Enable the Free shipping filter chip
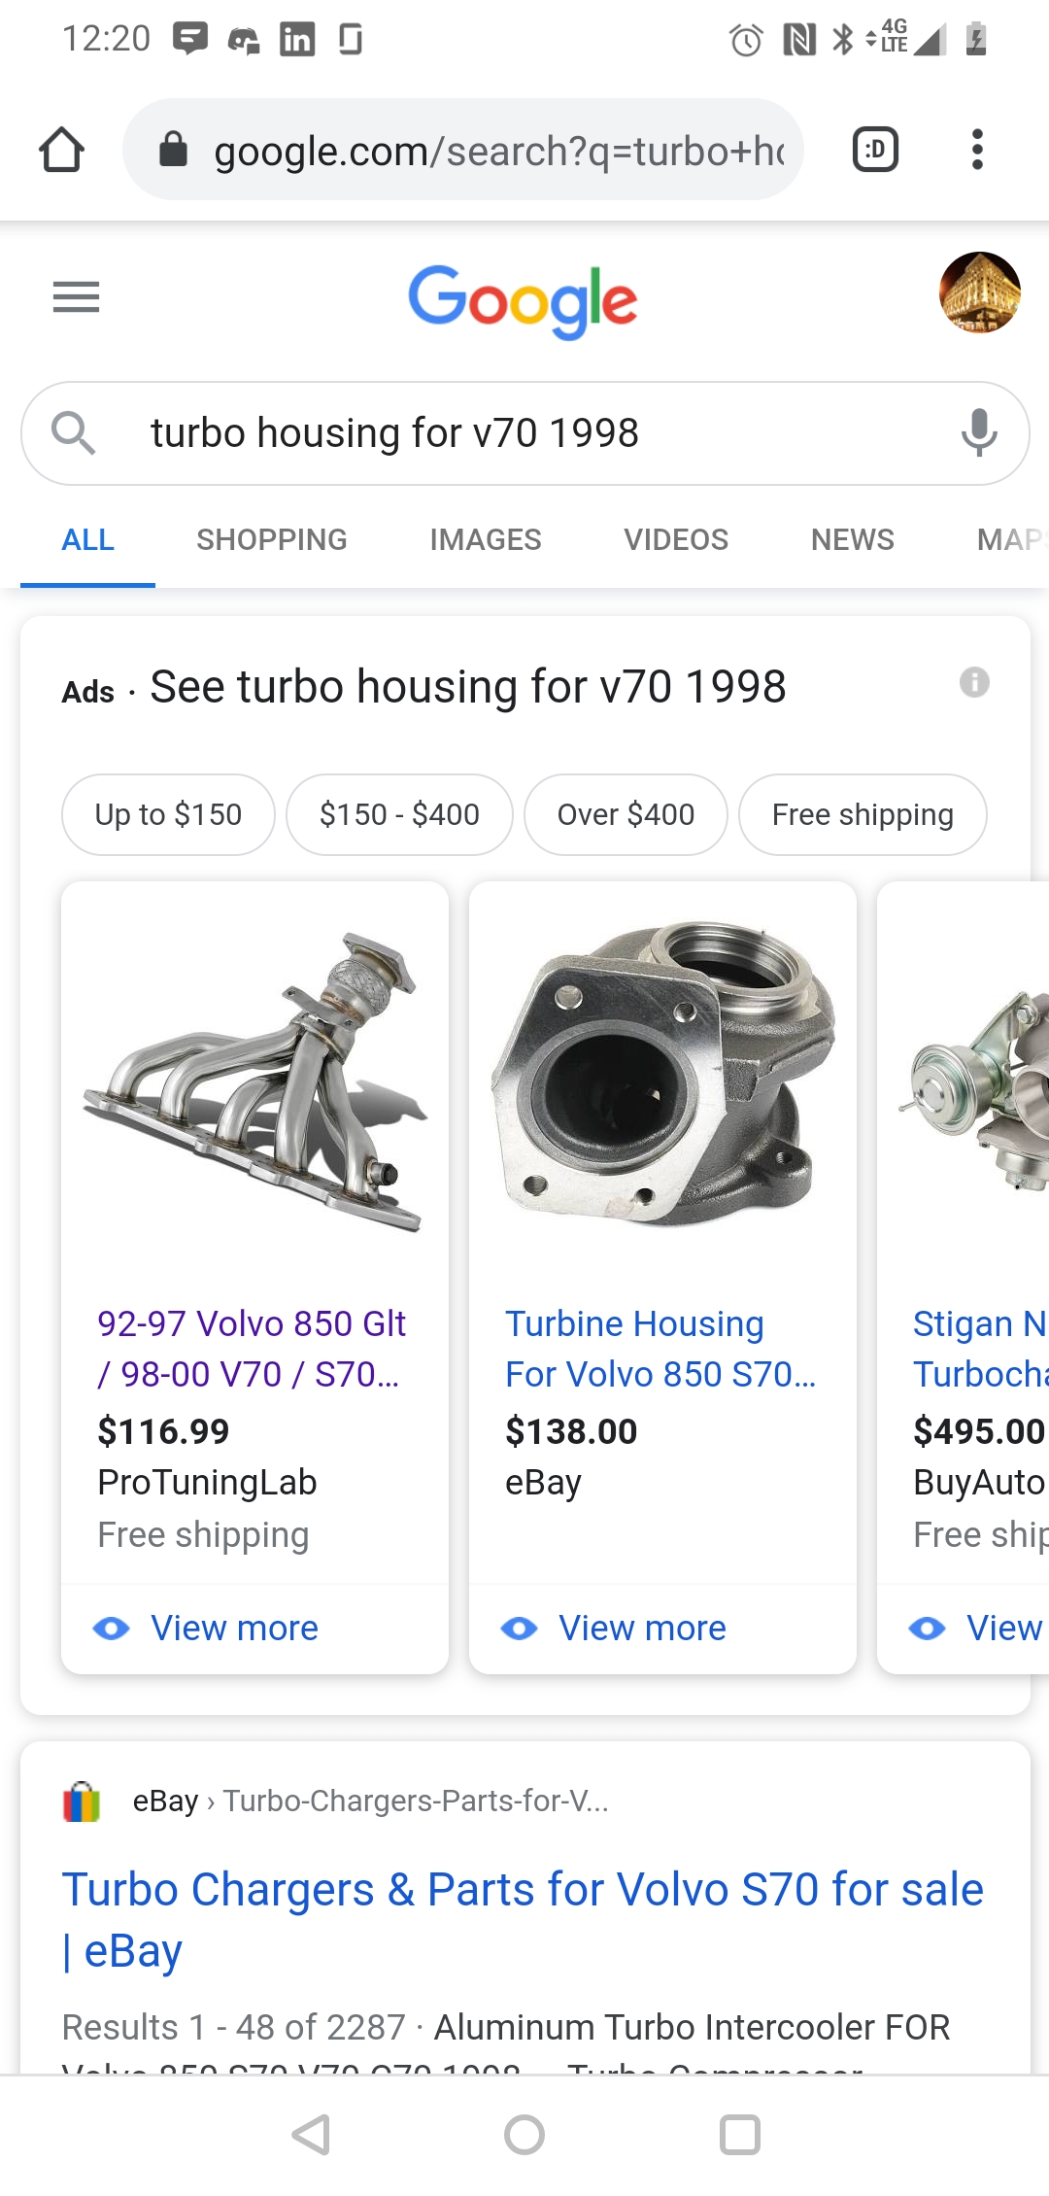Screen dimensions: 1049x2196 [x=863, y=814]
